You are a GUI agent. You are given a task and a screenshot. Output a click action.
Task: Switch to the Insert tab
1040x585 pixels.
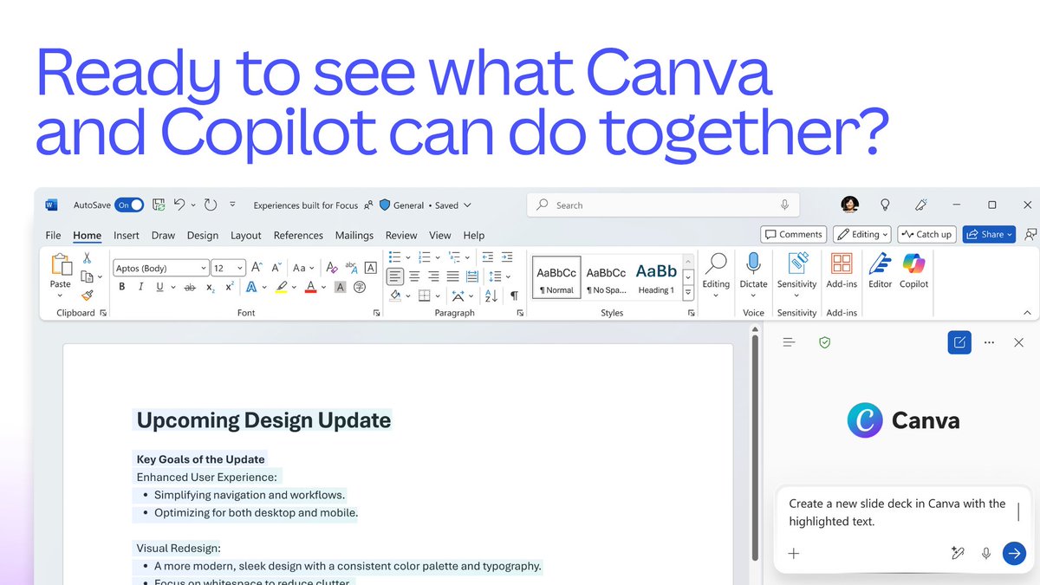pyautogui.click(x=127, y=235)
